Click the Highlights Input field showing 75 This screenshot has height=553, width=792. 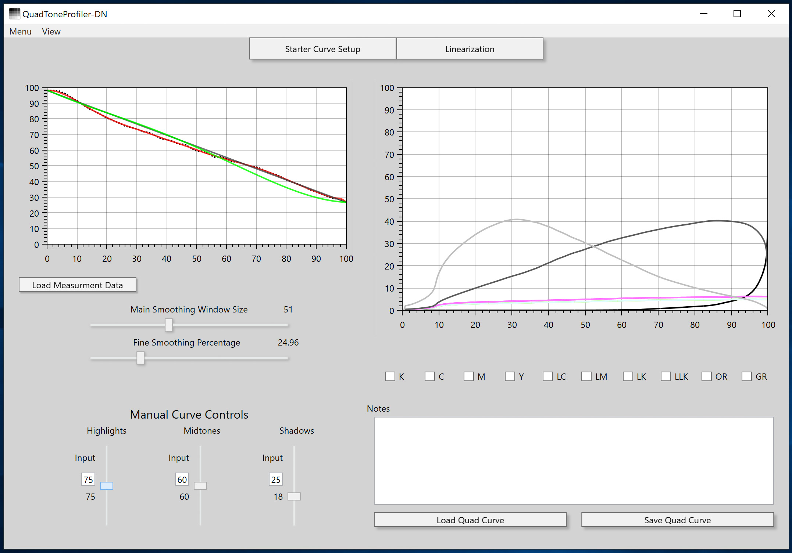click(88, 480)
